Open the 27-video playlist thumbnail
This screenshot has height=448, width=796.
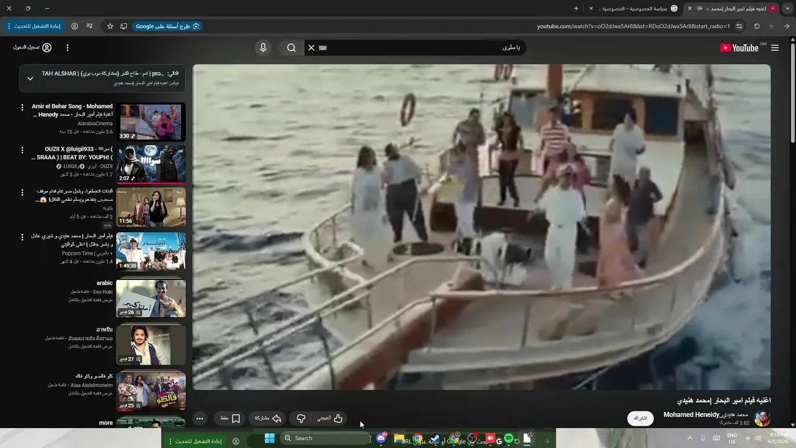tap(150, 345)
